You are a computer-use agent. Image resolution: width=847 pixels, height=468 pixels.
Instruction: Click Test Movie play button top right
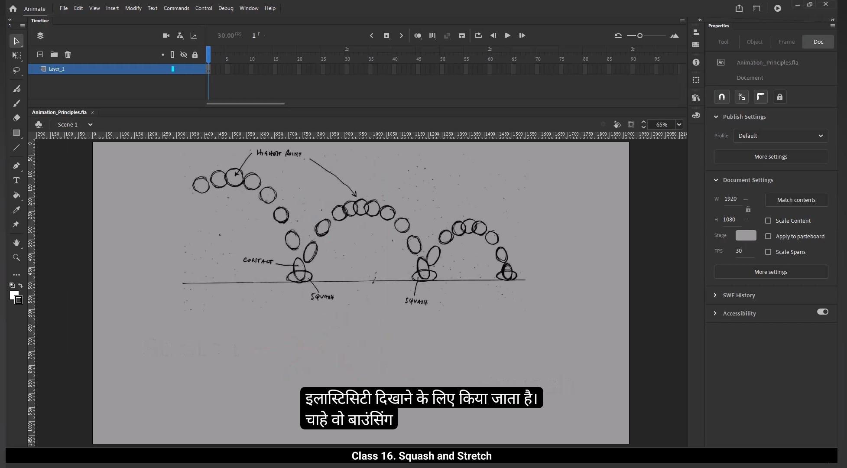pyautogui.click(x=778, y=8)
